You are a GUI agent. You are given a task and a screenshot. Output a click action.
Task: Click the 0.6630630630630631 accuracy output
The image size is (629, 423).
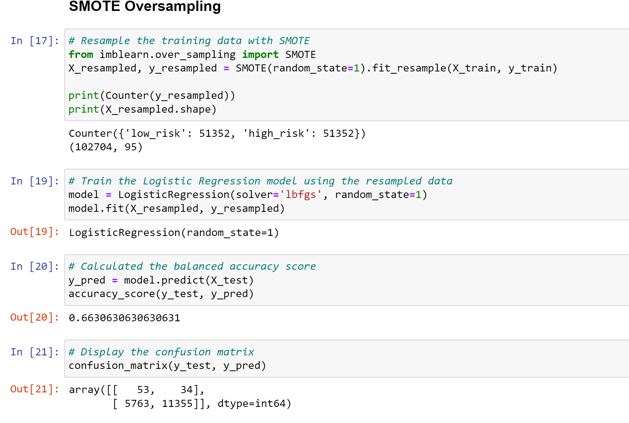124,318
